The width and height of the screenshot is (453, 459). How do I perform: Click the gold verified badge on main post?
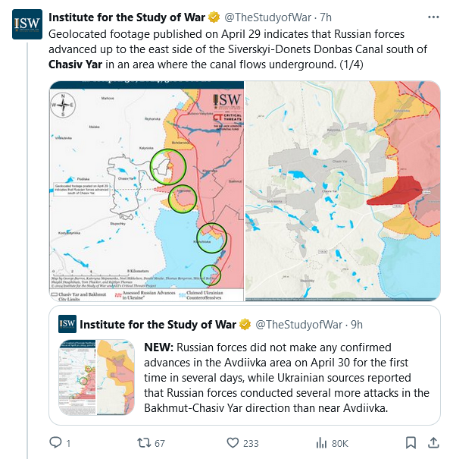pos(214,17)
